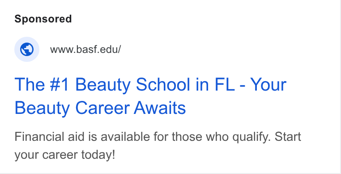Viewport: 341px width, 174px height.
Task: Click 'your career today!' text line
Action: coord(64,155)
